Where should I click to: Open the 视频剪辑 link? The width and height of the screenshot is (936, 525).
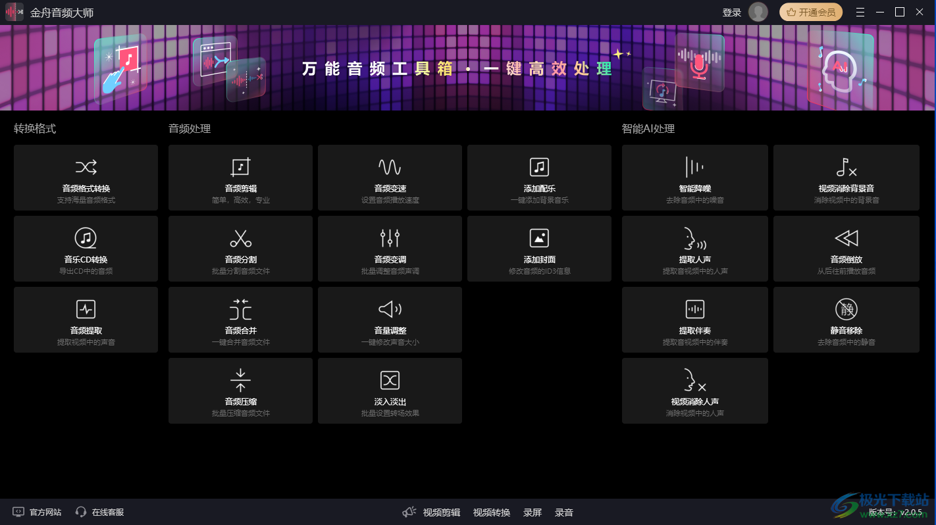442,512
